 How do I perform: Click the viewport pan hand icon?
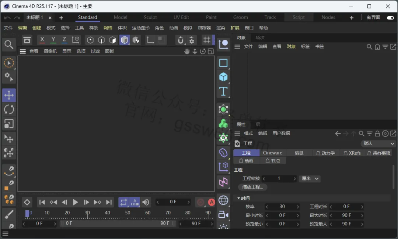[187, 51]
